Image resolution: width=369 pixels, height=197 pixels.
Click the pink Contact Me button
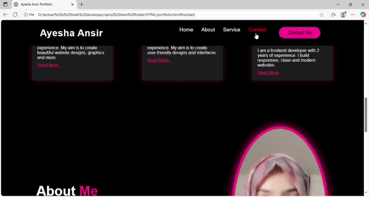pos(300,33)
